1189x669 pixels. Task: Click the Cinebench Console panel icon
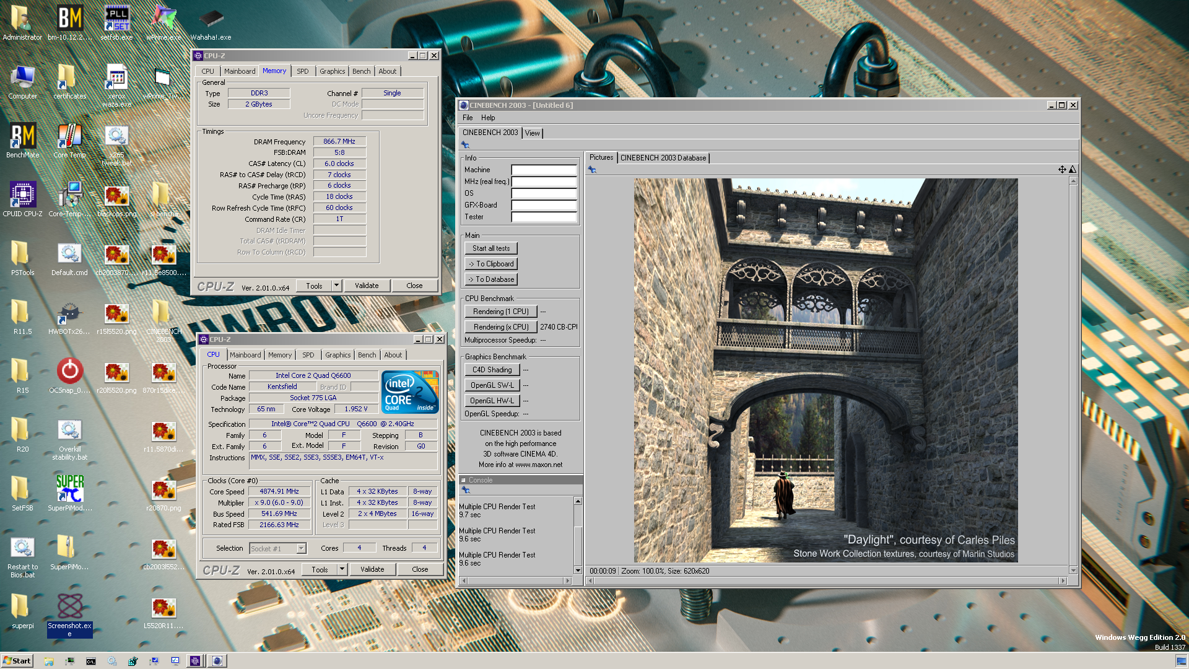466,489
